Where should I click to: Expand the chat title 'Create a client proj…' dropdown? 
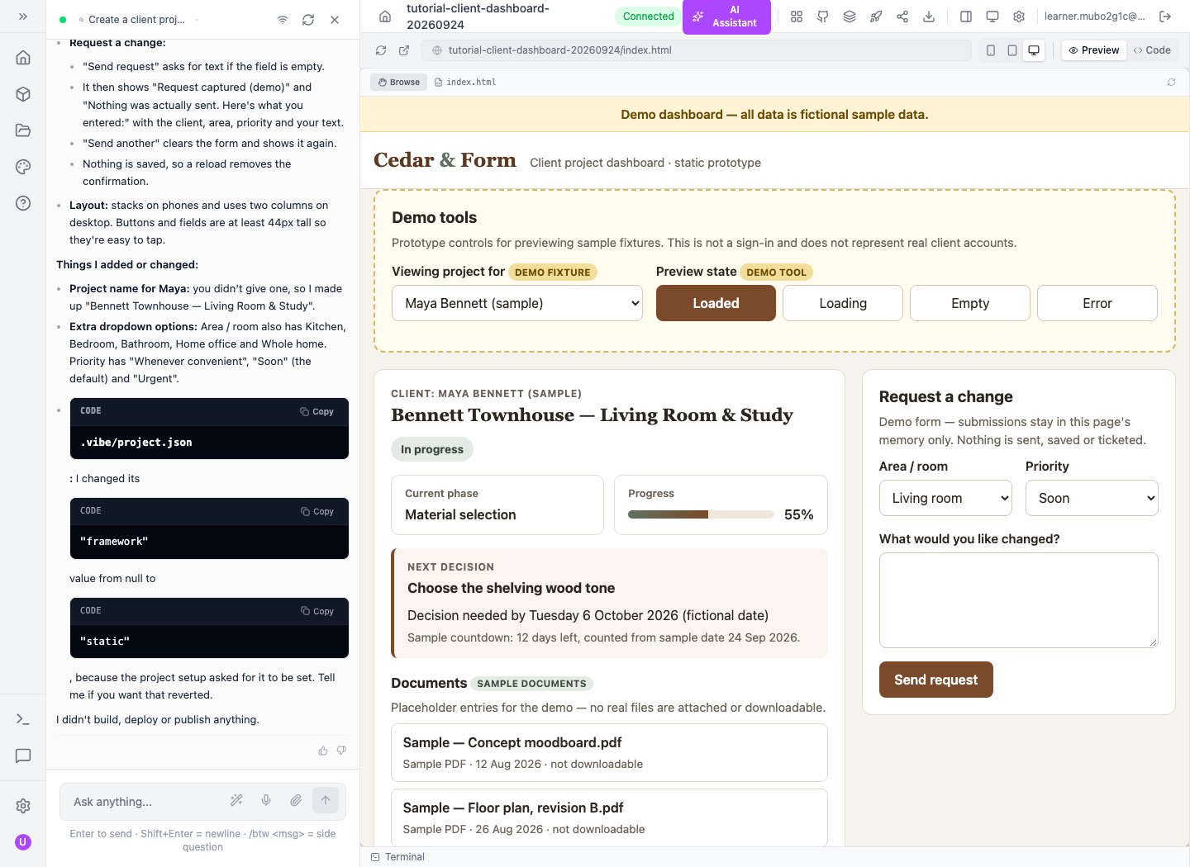click(x=140, y=20)
